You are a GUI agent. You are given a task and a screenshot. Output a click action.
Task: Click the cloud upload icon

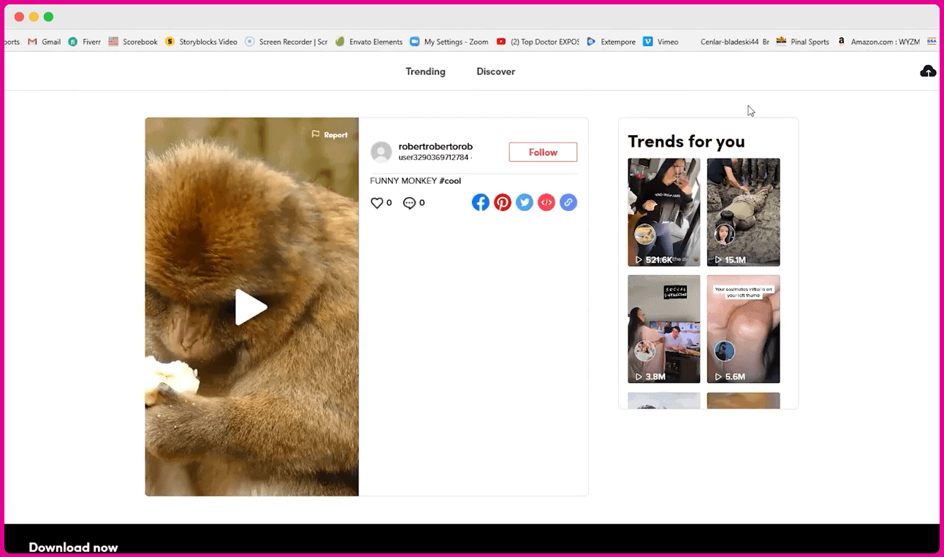927,71
